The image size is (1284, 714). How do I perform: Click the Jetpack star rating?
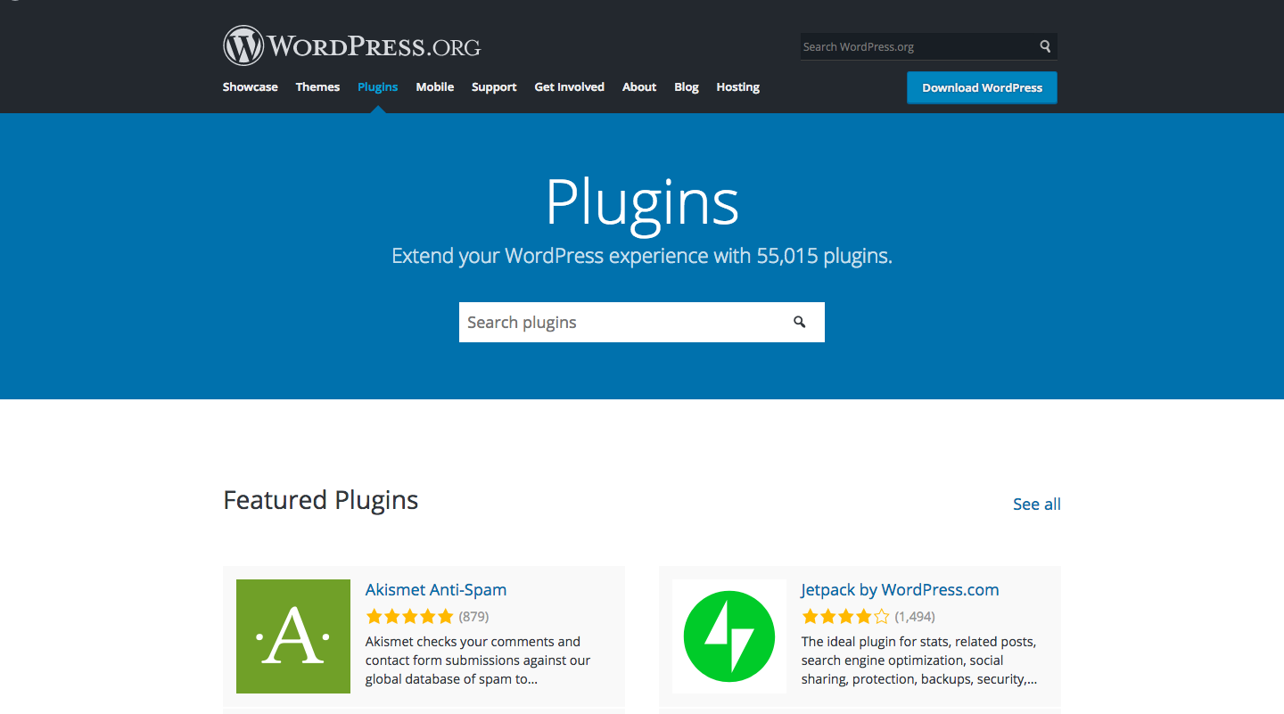tap(845, 616)
